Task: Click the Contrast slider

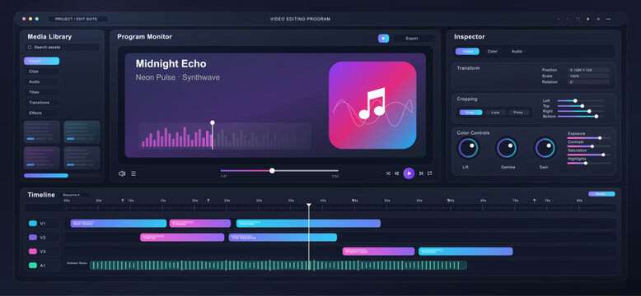Action: point(589,146)
